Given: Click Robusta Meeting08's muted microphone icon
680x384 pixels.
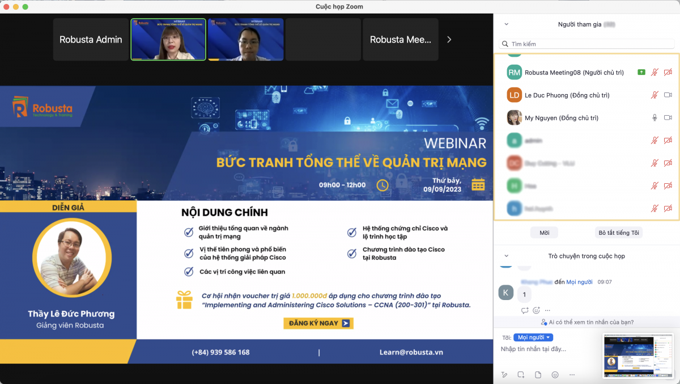Looking at the screenshot, I should (x=654, y=72).
